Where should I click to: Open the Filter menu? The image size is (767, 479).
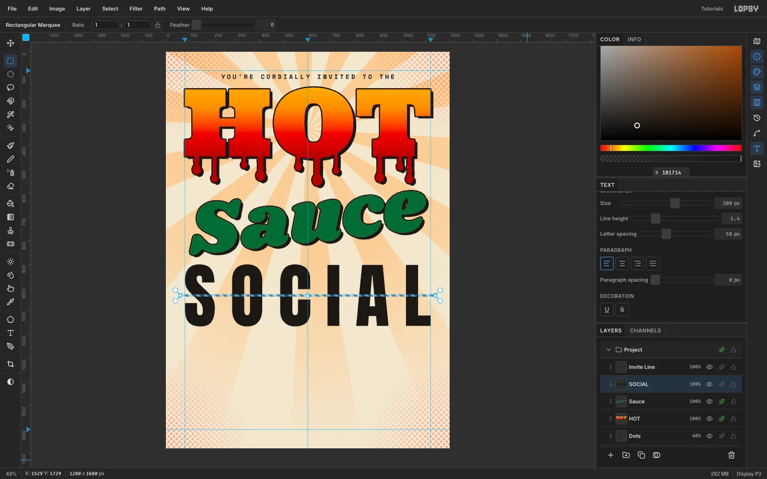(x=136, y=9)
